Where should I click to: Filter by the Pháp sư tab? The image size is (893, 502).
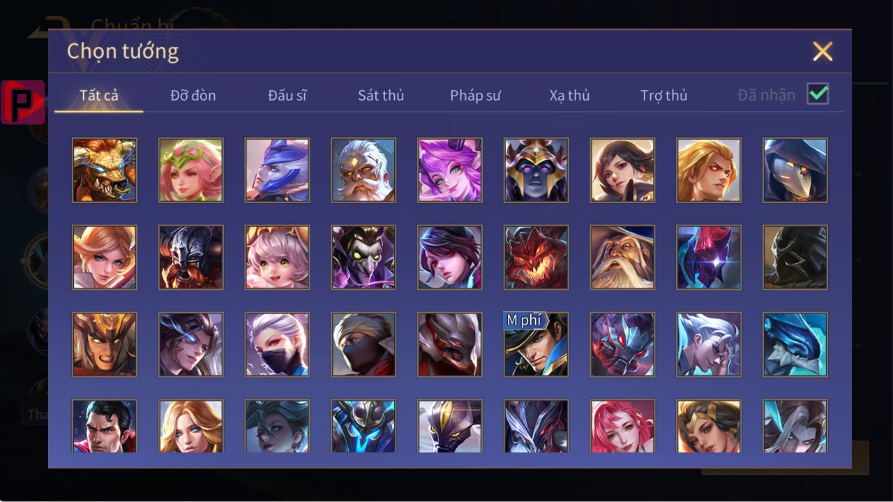(475, 96)
